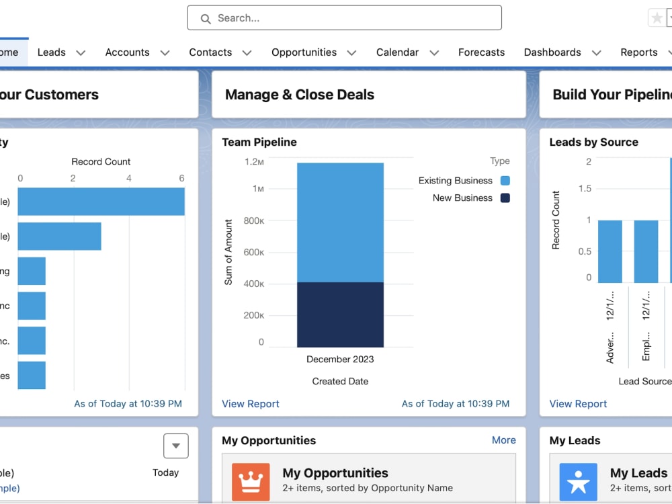Click the More link in My Opportunities
This screenshot has height=504, width=672.
(x=503, y=440)
